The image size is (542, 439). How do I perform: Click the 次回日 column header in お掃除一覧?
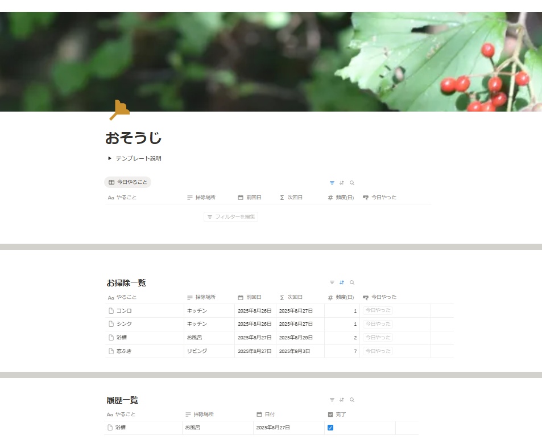click(x=291, y=298)
